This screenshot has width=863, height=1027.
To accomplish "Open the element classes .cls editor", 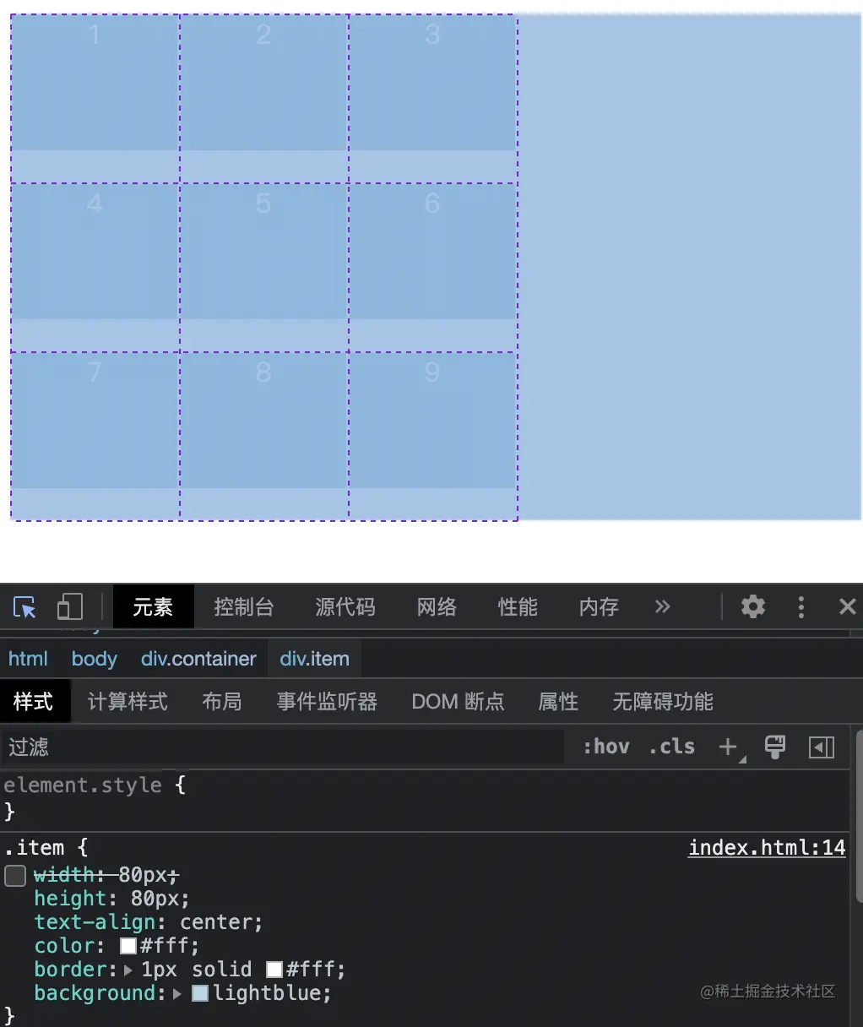I will 671,747.
